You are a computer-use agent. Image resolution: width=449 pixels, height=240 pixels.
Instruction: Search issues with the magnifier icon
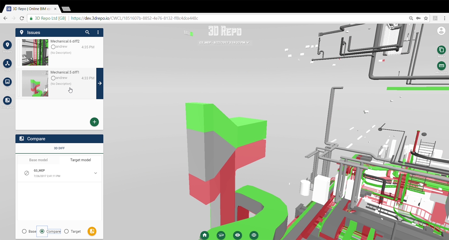87,32
